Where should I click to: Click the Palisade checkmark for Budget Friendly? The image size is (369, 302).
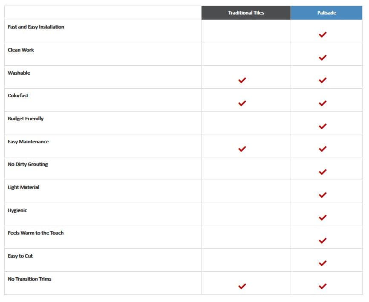coord(323,126)
